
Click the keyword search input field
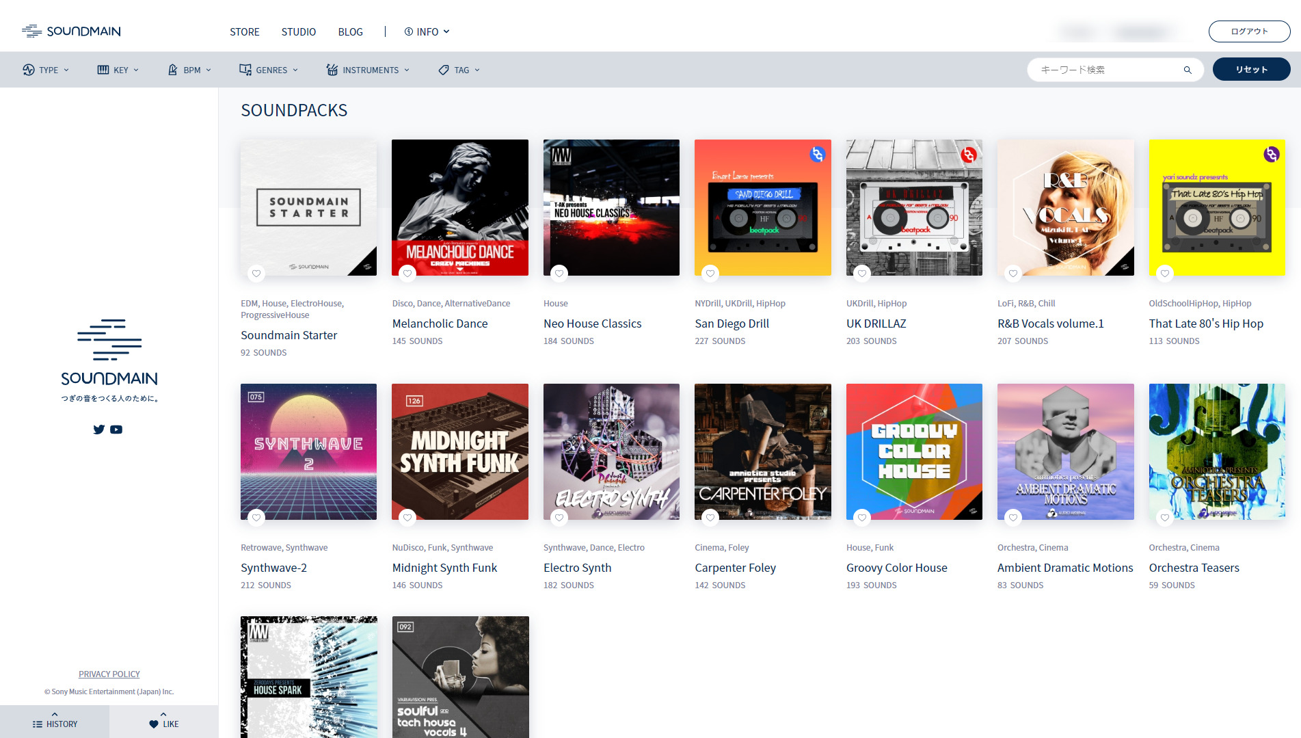tap(1108, 70)
